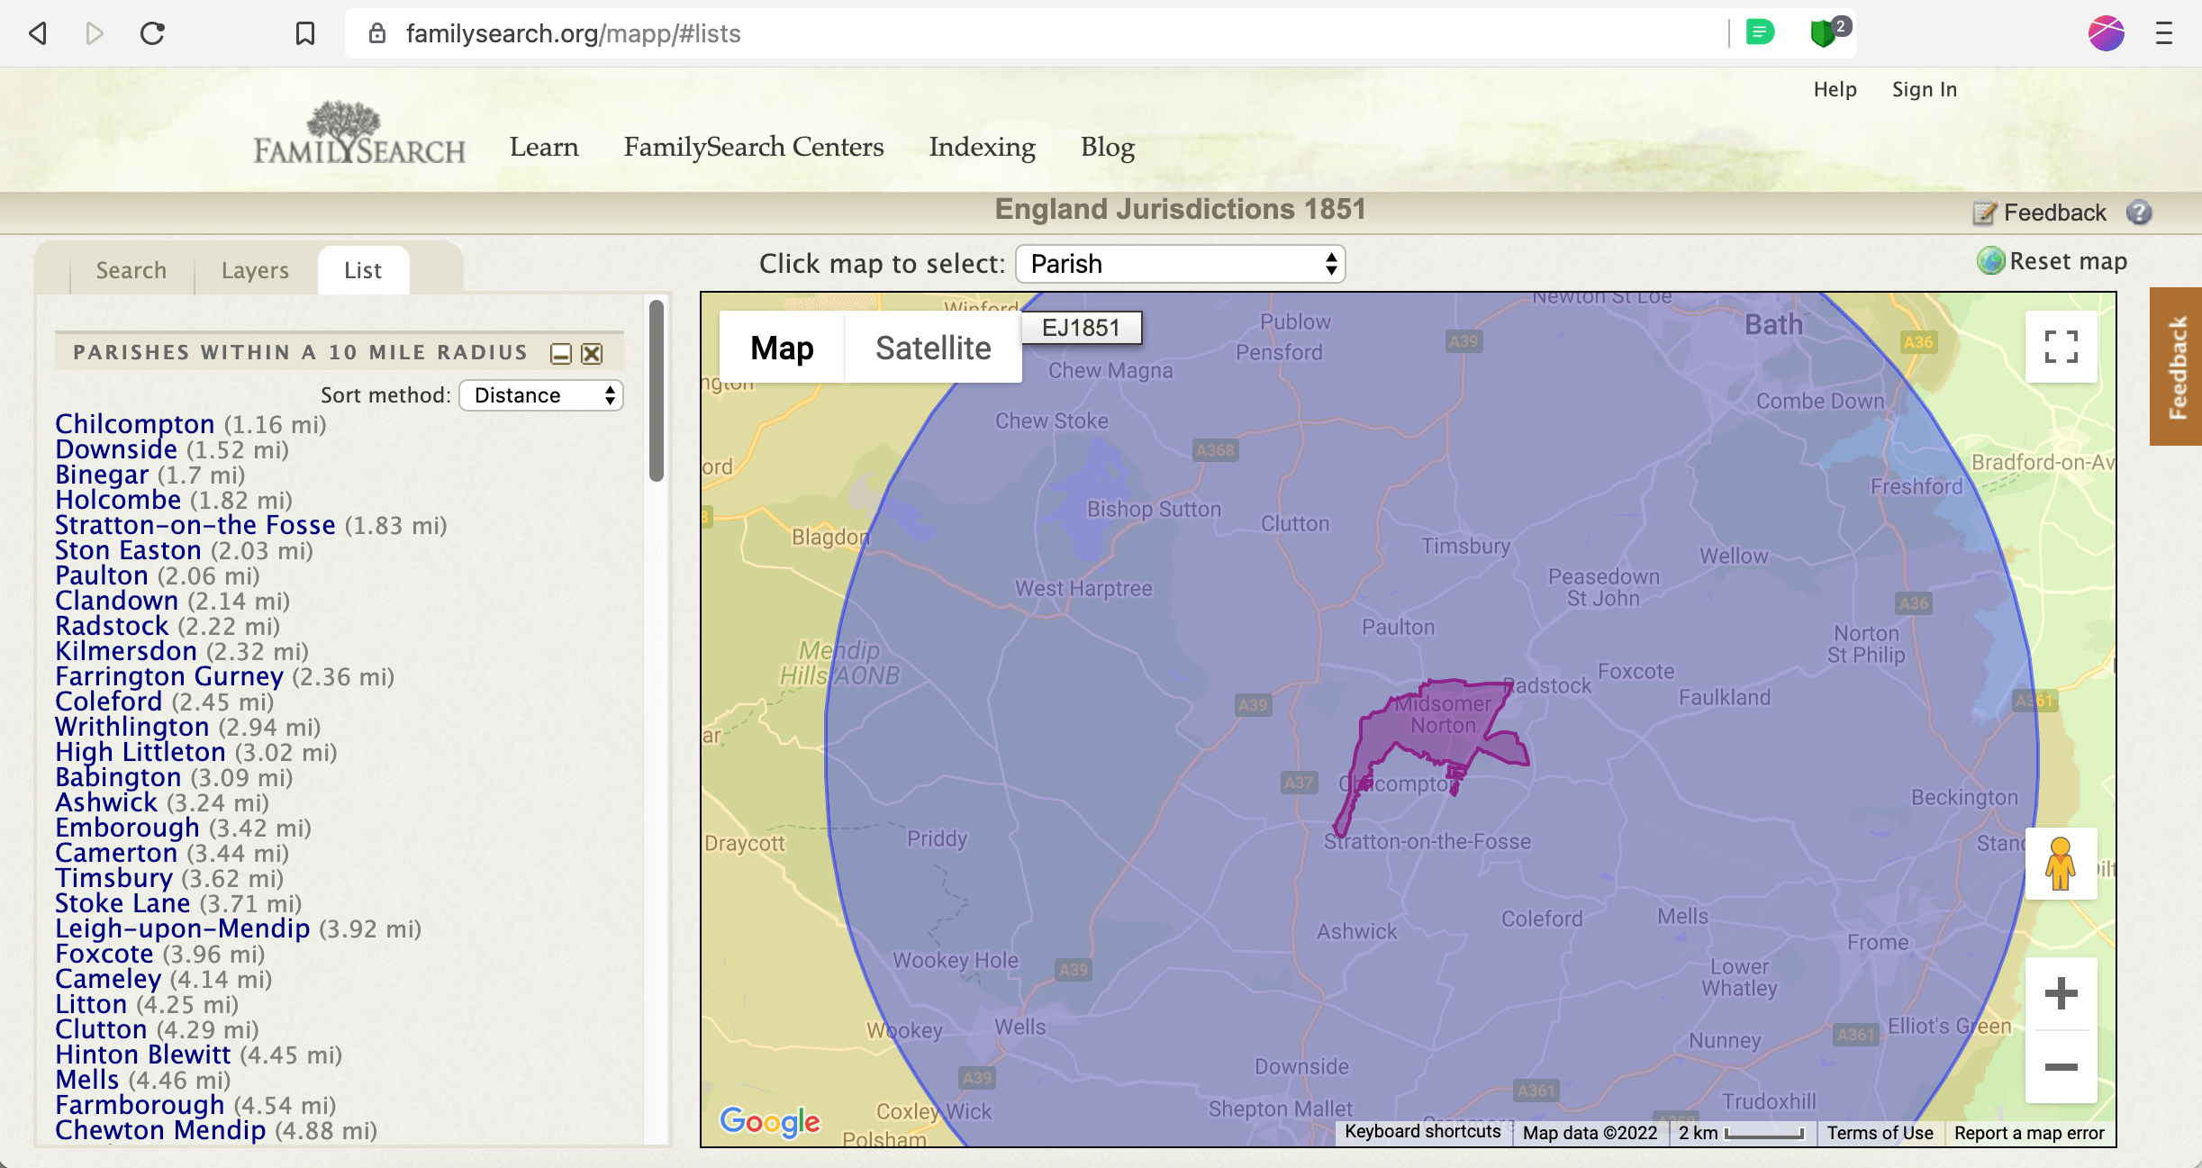Click Keyboard shortcuts on map

click(1423, 1132)
